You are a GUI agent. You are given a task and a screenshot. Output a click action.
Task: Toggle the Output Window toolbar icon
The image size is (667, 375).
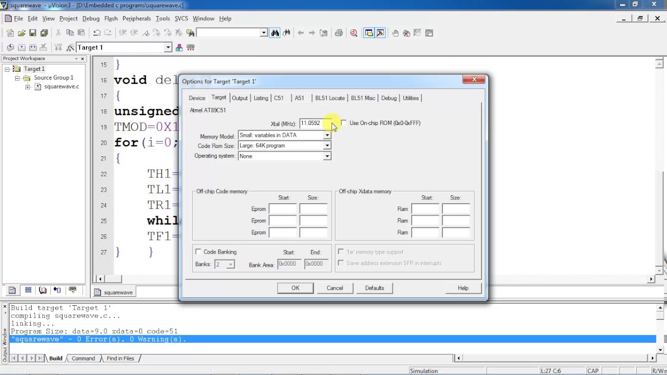[380, 33]
